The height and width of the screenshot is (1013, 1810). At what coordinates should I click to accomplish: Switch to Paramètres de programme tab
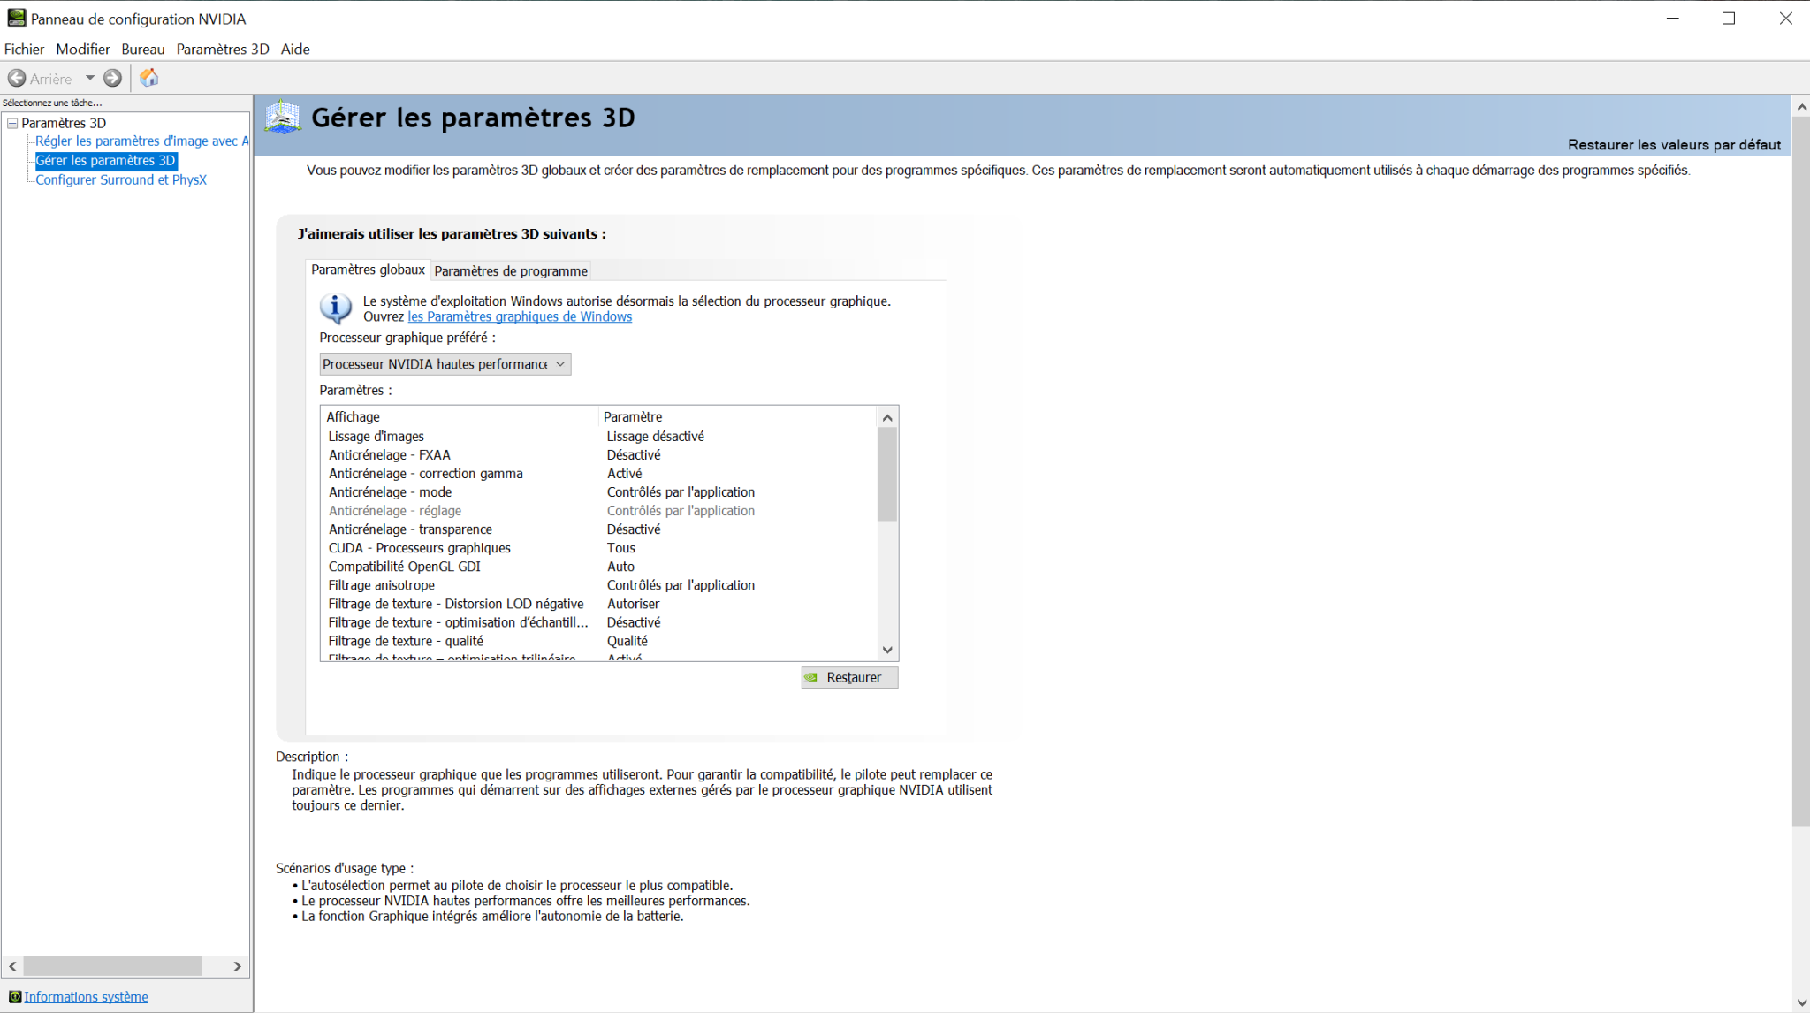511,271
